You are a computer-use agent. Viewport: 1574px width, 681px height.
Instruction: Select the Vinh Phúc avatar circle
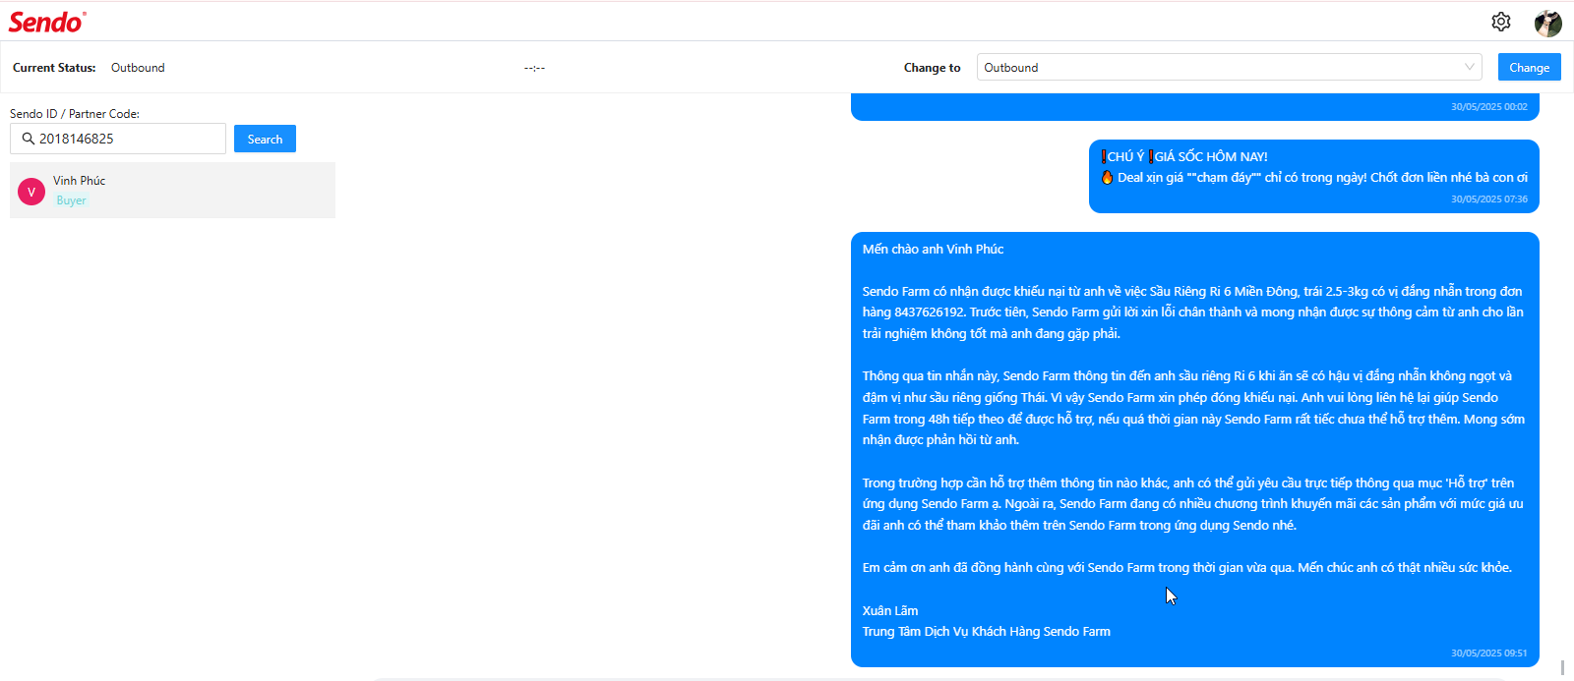[x=31, y=192]
